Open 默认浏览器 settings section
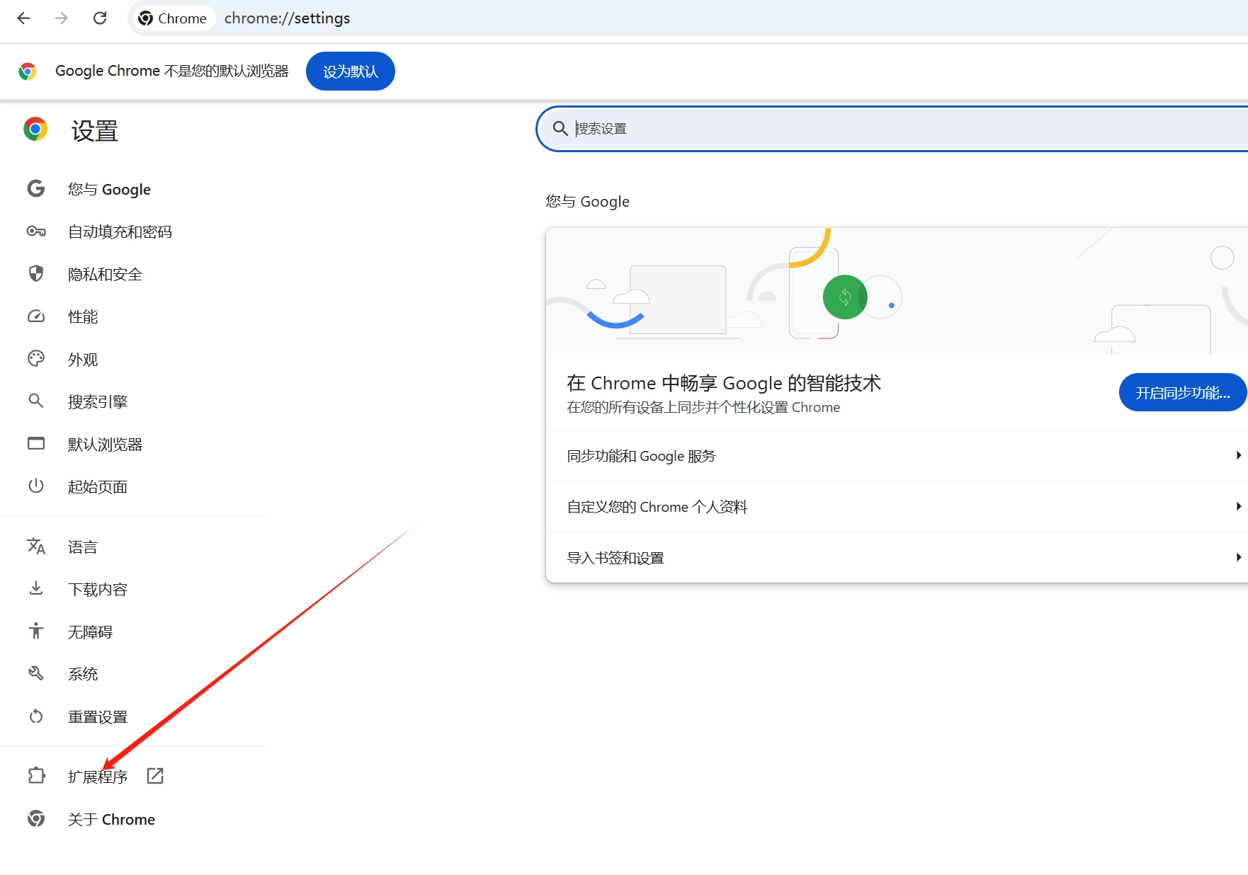Viewport: 1248px width, 875px height. 105,445
